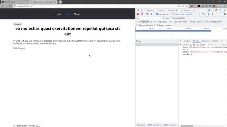Open the extensions puzzle icon

[206, 6]
